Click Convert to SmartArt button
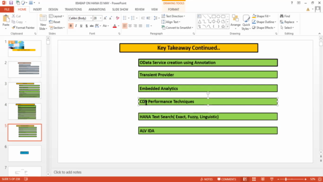The height and width of the screenshot is (182, 323). pyautogui.click(x=177, y=28)
